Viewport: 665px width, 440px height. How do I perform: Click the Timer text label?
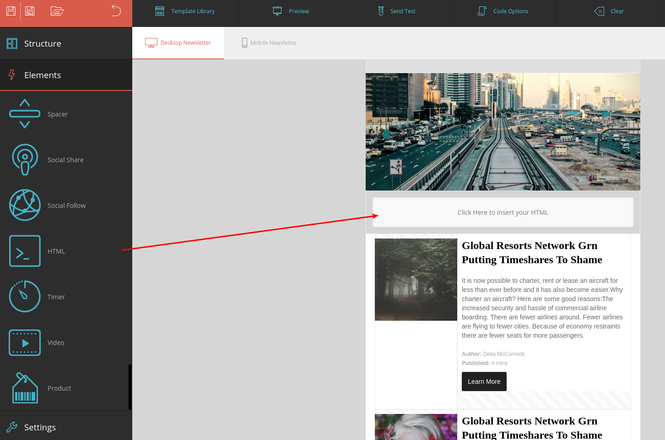click(56, 297)
